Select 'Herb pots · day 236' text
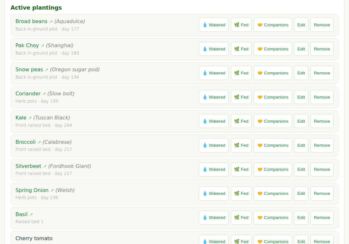The height and width of the screenshot is (244, 349). pyautogui.click(x=37, y=197)
